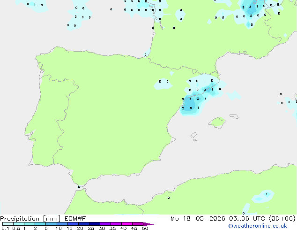This screenshot has height=230, width=297.
Task: Click the 25–30 mm dark blue legend swatch
Action: pyautogui.click(x=94, y=224)
